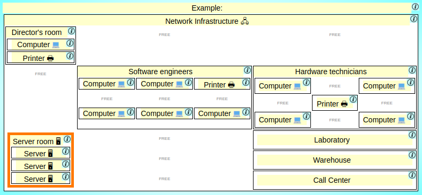Open info icon for Hardware technicians
Image resolution: width=422 pixels, height=195 pixels.
click(x=412, y=70)
